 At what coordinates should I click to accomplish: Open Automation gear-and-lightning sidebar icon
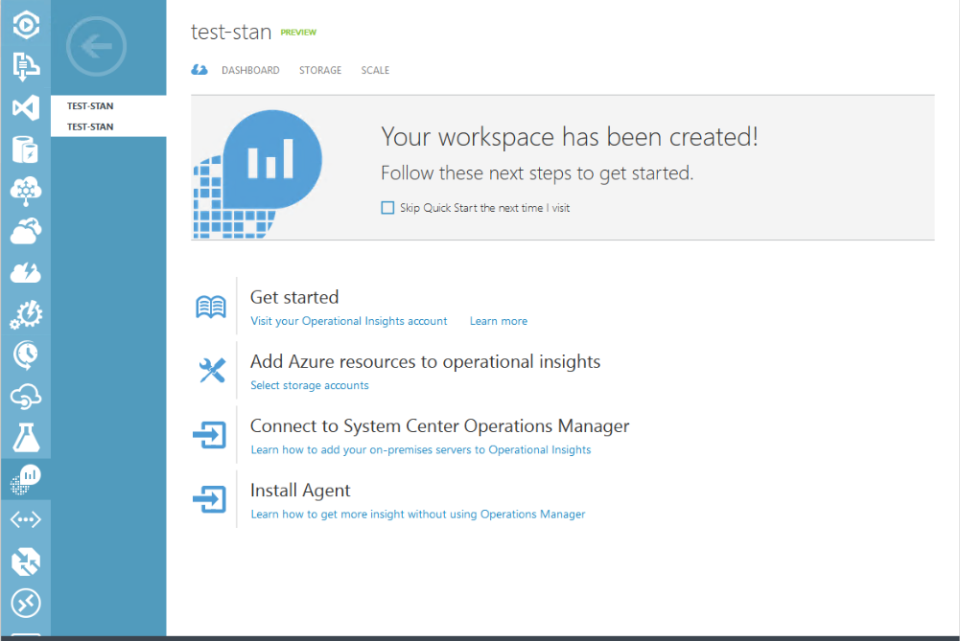point(25,313)
